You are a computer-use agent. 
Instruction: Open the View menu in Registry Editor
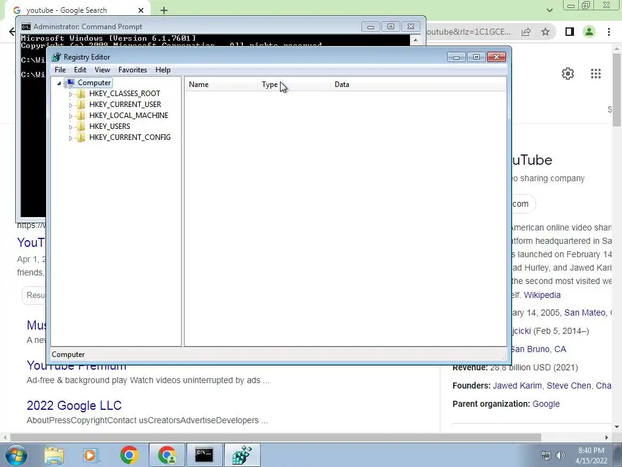click(102, 70)
